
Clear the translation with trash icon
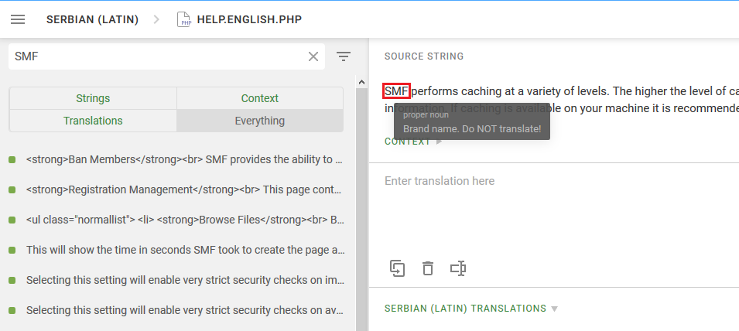click(427, 268)
